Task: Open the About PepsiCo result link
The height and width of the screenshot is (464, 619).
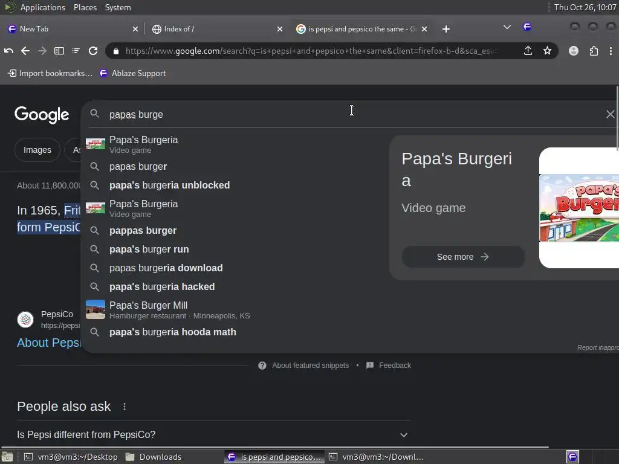Action: click(49, 343)
